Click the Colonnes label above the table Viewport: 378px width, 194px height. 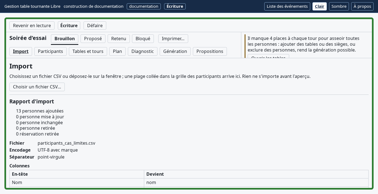pyautogui.click(x=19, y=166)
